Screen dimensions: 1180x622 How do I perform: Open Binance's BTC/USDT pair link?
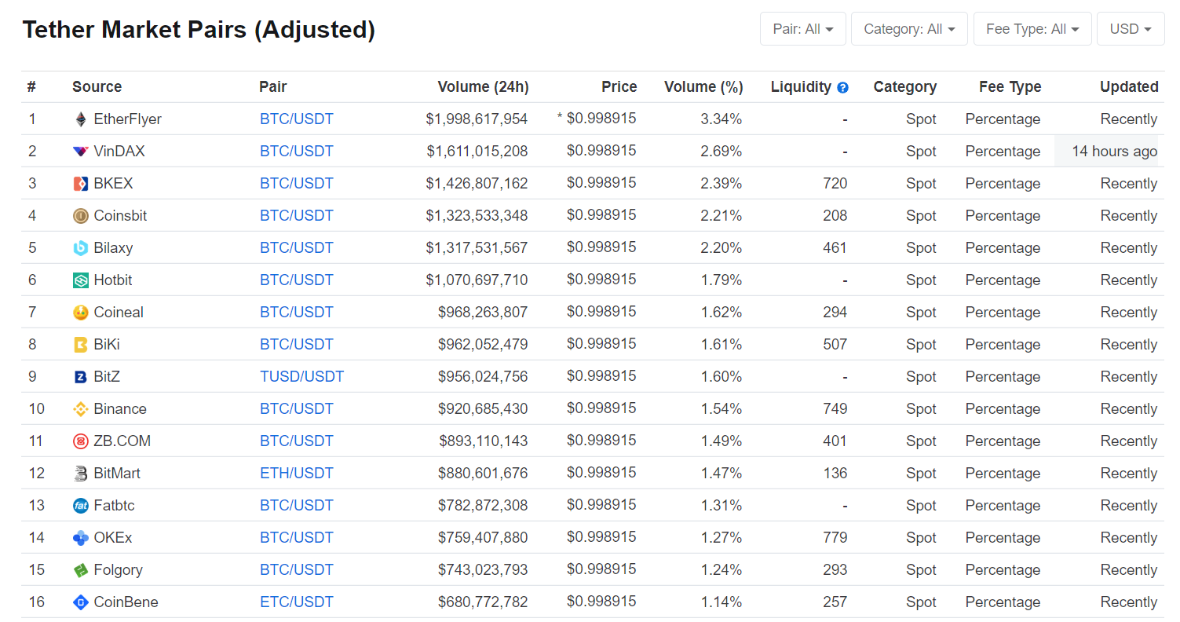pos(297,409)
